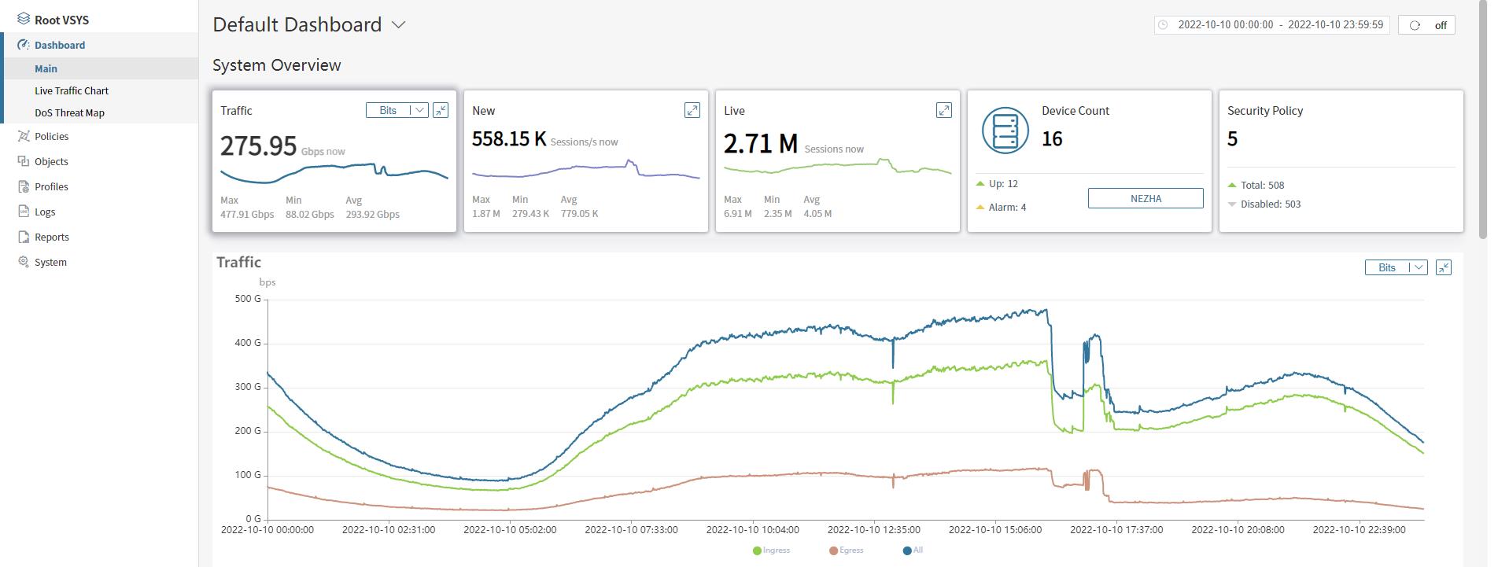Open the Objects sidebar section
This screenshot has height=567, width=1498.
pos(51,161)
